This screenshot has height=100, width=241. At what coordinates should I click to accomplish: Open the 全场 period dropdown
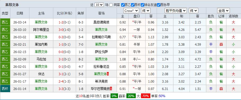224,11
